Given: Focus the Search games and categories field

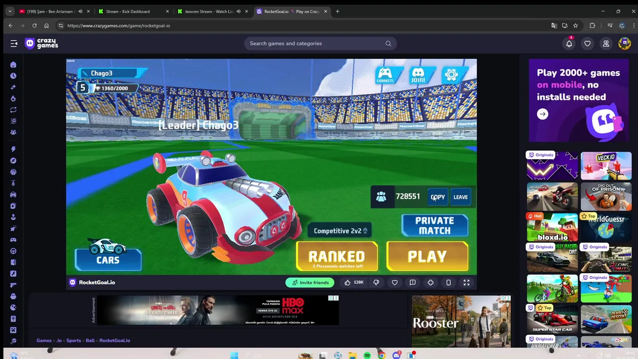Looking at the screenshot, I should point(320,43).
